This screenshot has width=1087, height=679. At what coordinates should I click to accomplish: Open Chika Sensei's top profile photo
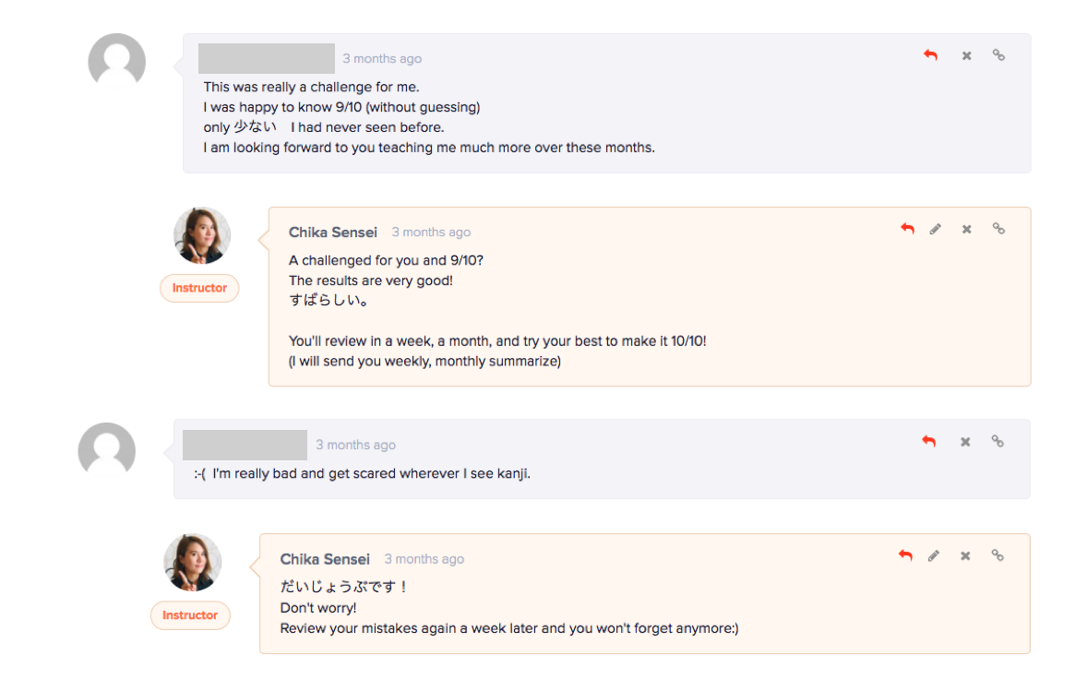202,235
